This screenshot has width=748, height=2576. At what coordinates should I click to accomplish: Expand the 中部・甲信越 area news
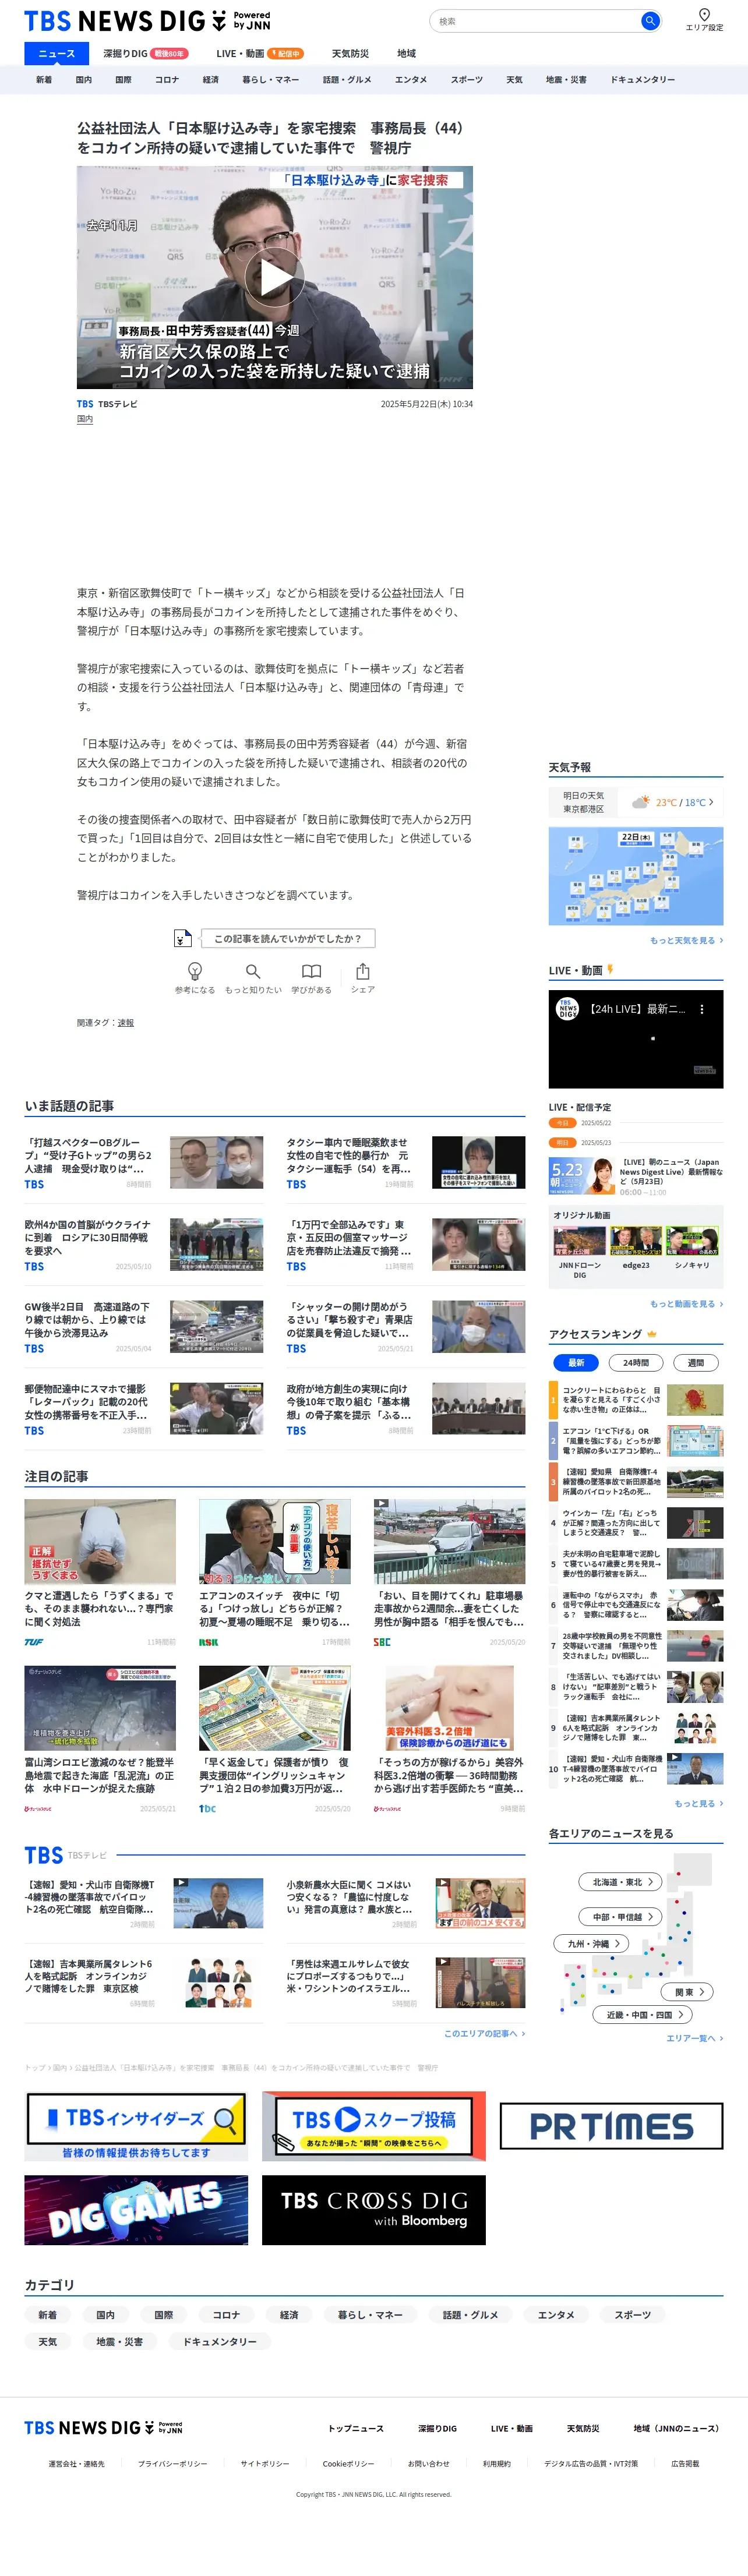click(621, 1916)
